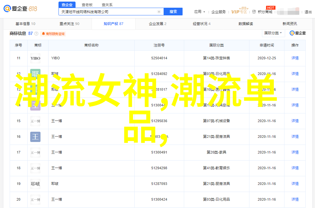Open 详情 for registration 52504014
Viewport: 315px width, 208px height.
(x=295, y=58)
